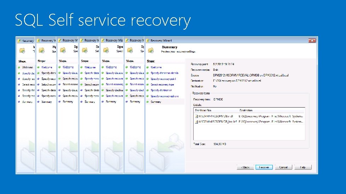
Task: Go to Specify destination step
Action: tap(161, 90)
